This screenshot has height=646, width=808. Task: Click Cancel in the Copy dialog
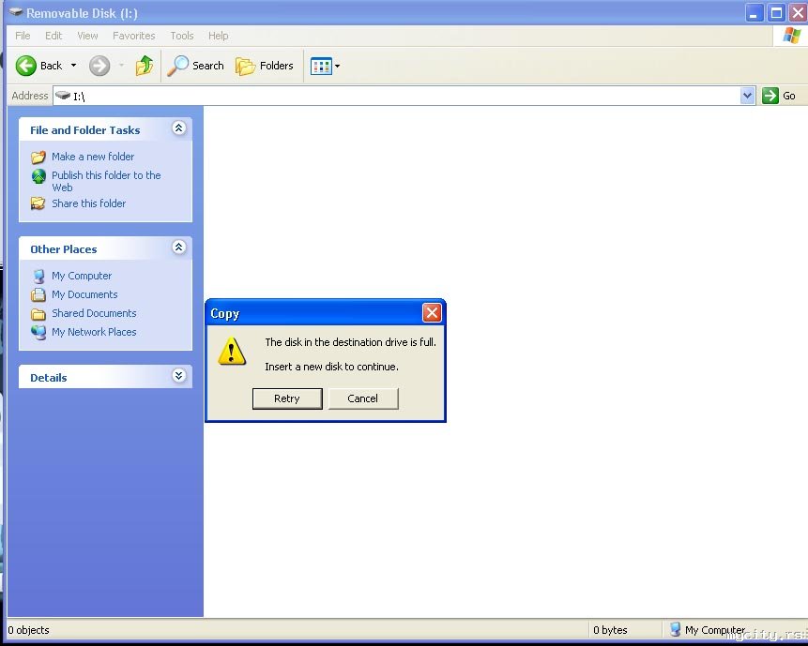(x=363, y=398)
